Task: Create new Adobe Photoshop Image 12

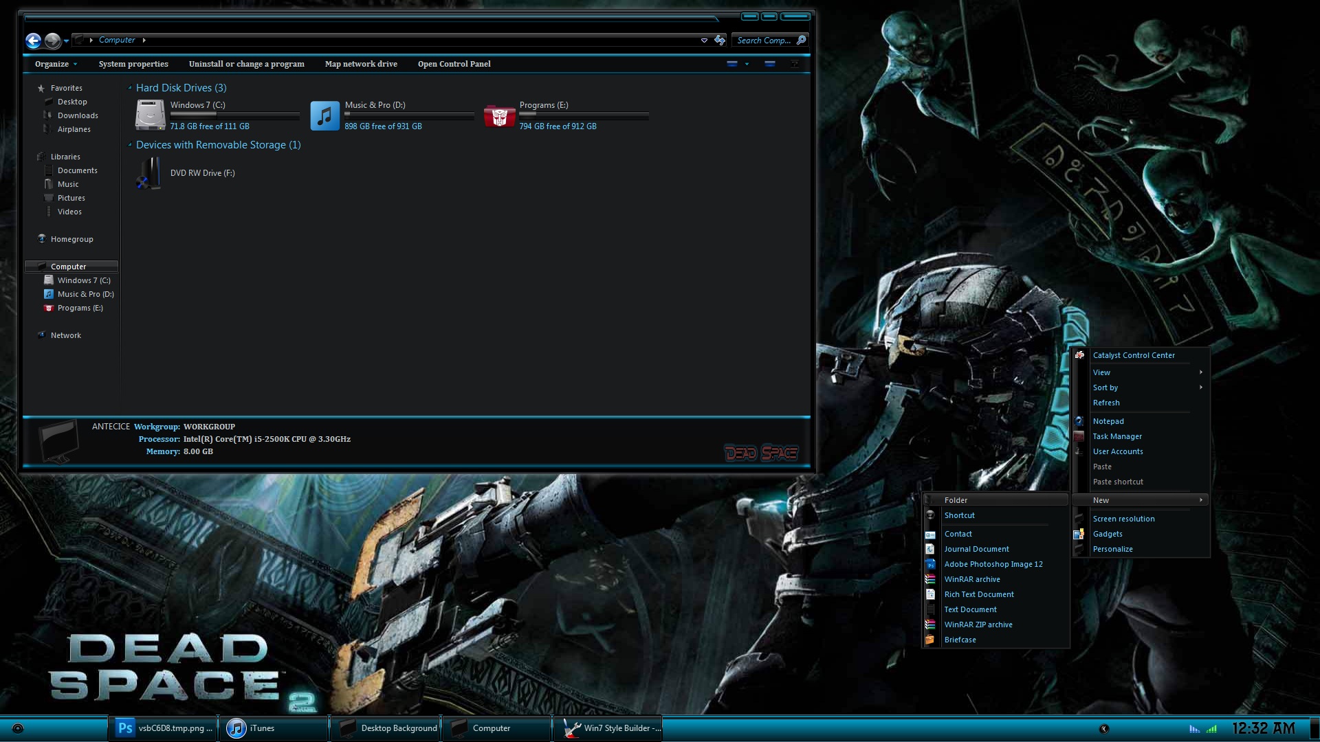Action: [995, 564]
